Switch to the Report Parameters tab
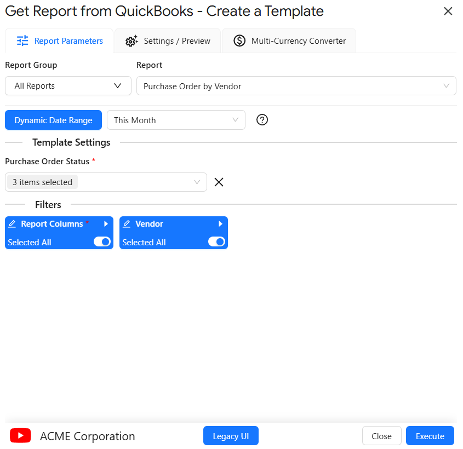463x449 pixels. click(59, 41)
